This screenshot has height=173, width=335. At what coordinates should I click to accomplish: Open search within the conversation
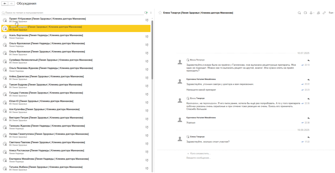click(x=299, y=13)
